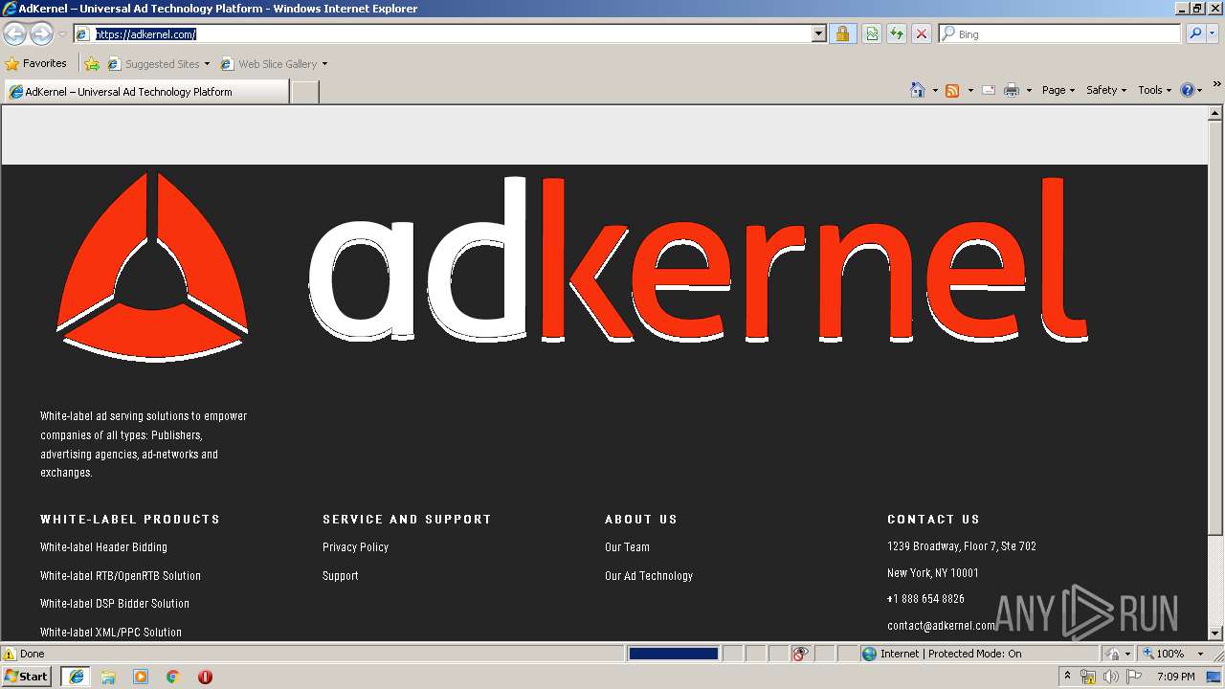Click White-label XML/PPC Solution link
1225x689 pixels.
tap(111, 632)
